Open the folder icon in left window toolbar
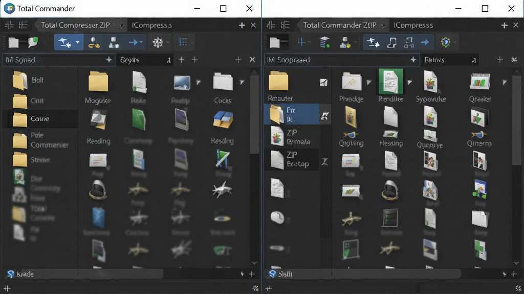524x294 pixels. pos(14,42)
